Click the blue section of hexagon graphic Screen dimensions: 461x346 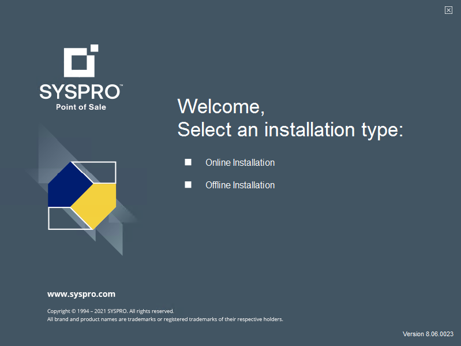pyautogui.click(x=68, y=185)
